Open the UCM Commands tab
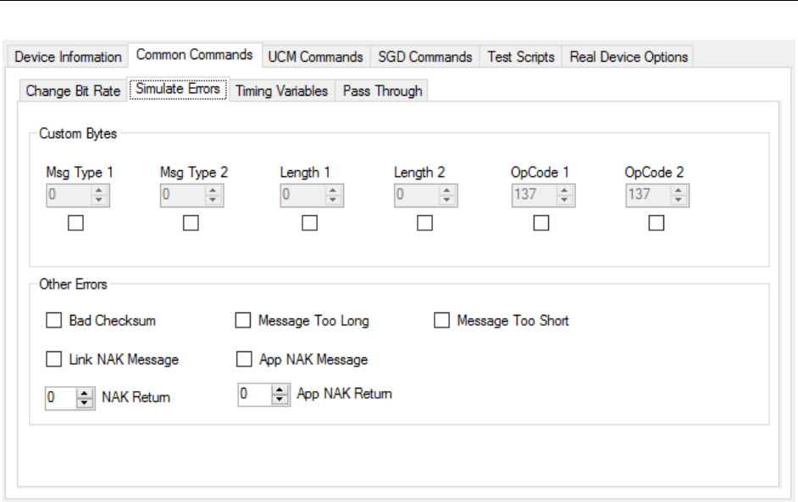 [x=315, y=57]
